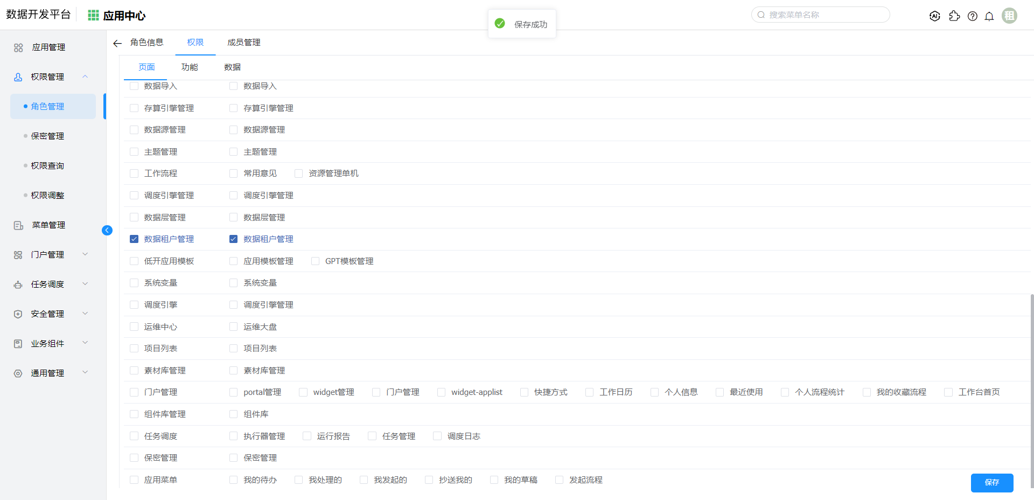Click the AI assistant icon in header
The image size is (1034, 500).
pos(935,16)
